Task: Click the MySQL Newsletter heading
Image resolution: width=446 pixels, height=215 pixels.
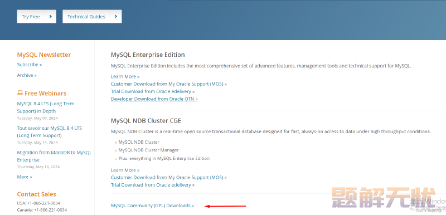Action: tap(44, 55)
